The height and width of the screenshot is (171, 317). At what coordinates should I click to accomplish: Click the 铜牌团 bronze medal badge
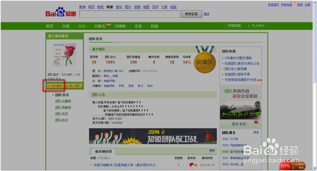pos(204,60)
